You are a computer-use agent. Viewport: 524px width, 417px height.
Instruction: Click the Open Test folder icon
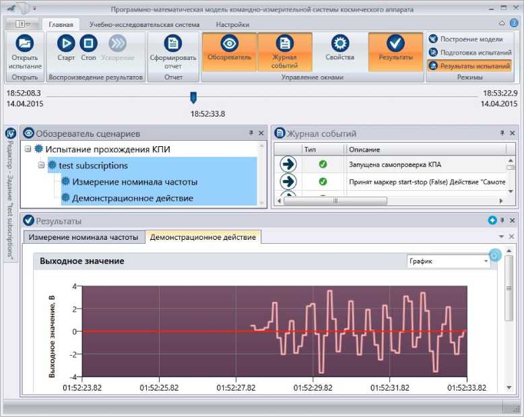(25, 44)
